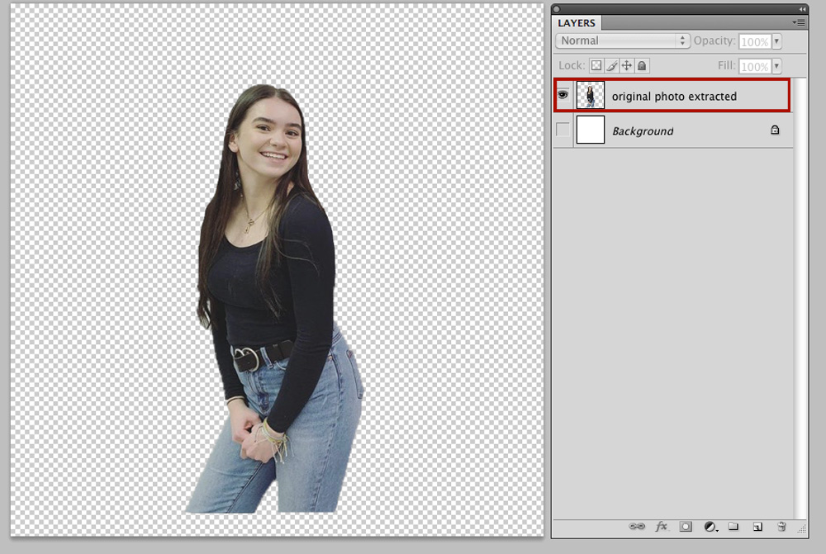826x554 pixels.
Task: Add a layer style with fx icon
Action: coord(662,526)
